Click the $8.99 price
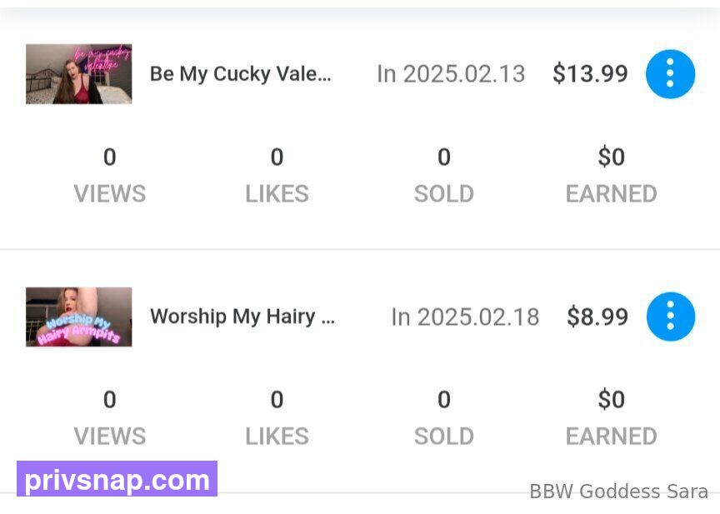 pyautogui.click(x=597, y=317)
